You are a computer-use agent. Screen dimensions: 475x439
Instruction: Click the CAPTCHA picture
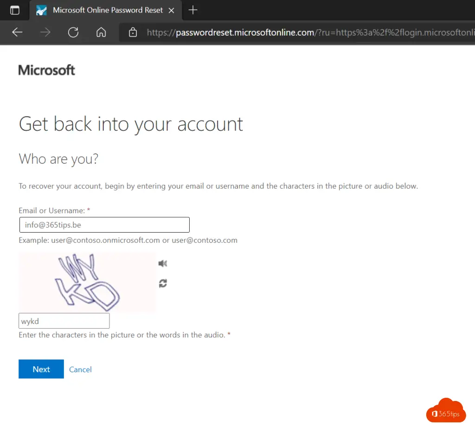tap(87, 282)
